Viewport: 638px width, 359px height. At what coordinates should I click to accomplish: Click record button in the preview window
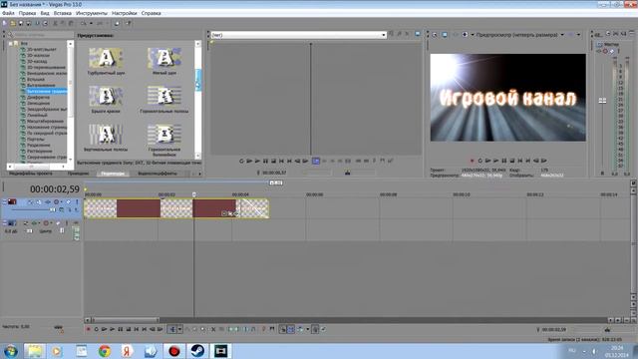[472, 161]
